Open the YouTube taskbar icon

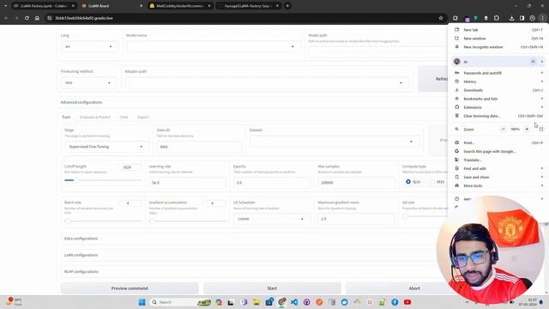click(x=407, y=302)
